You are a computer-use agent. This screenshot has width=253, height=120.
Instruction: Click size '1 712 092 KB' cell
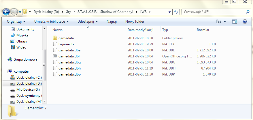coord(206,50)
